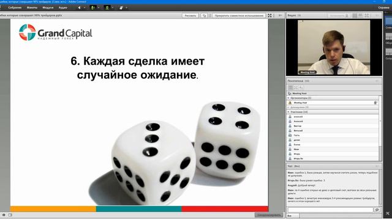Select participant Елена
The height and width of the screenshot is (220, 392).
[x=333, y=145]
